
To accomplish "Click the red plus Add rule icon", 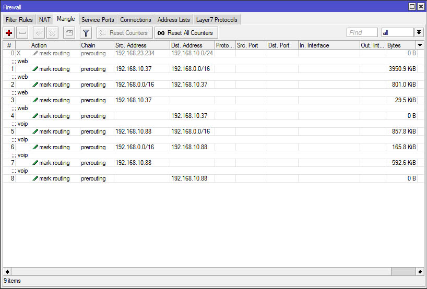I will [9, 33].
